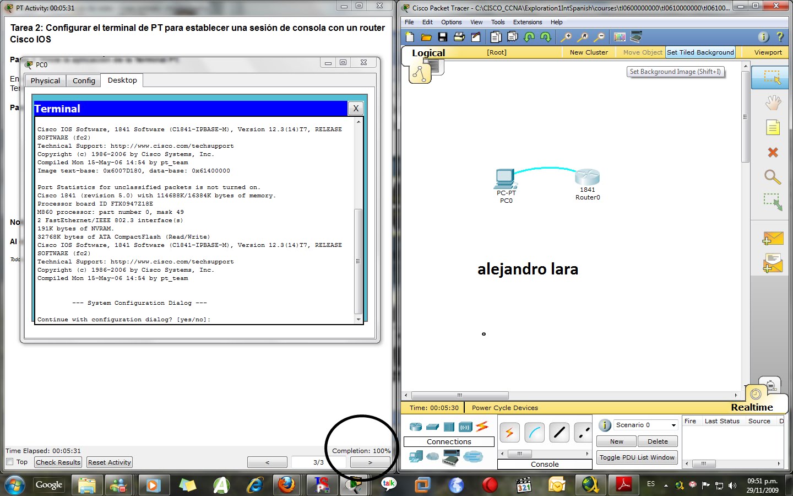Choose the Move Layout hand tool
The height and width of the screenshot is (496, 793).
pos(773,103)
